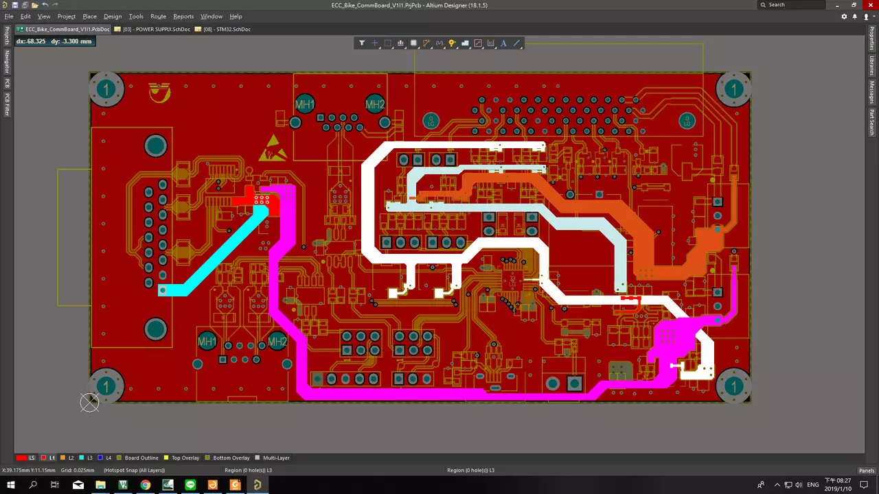Choose the rectangle selection tool

pos(387,43)
